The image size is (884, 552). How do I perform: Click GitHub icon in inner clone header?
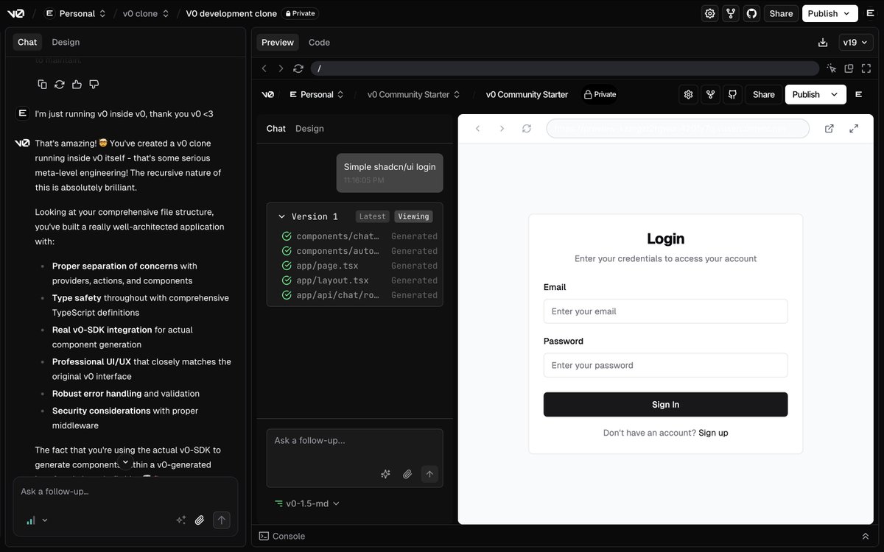pos(732,94)
